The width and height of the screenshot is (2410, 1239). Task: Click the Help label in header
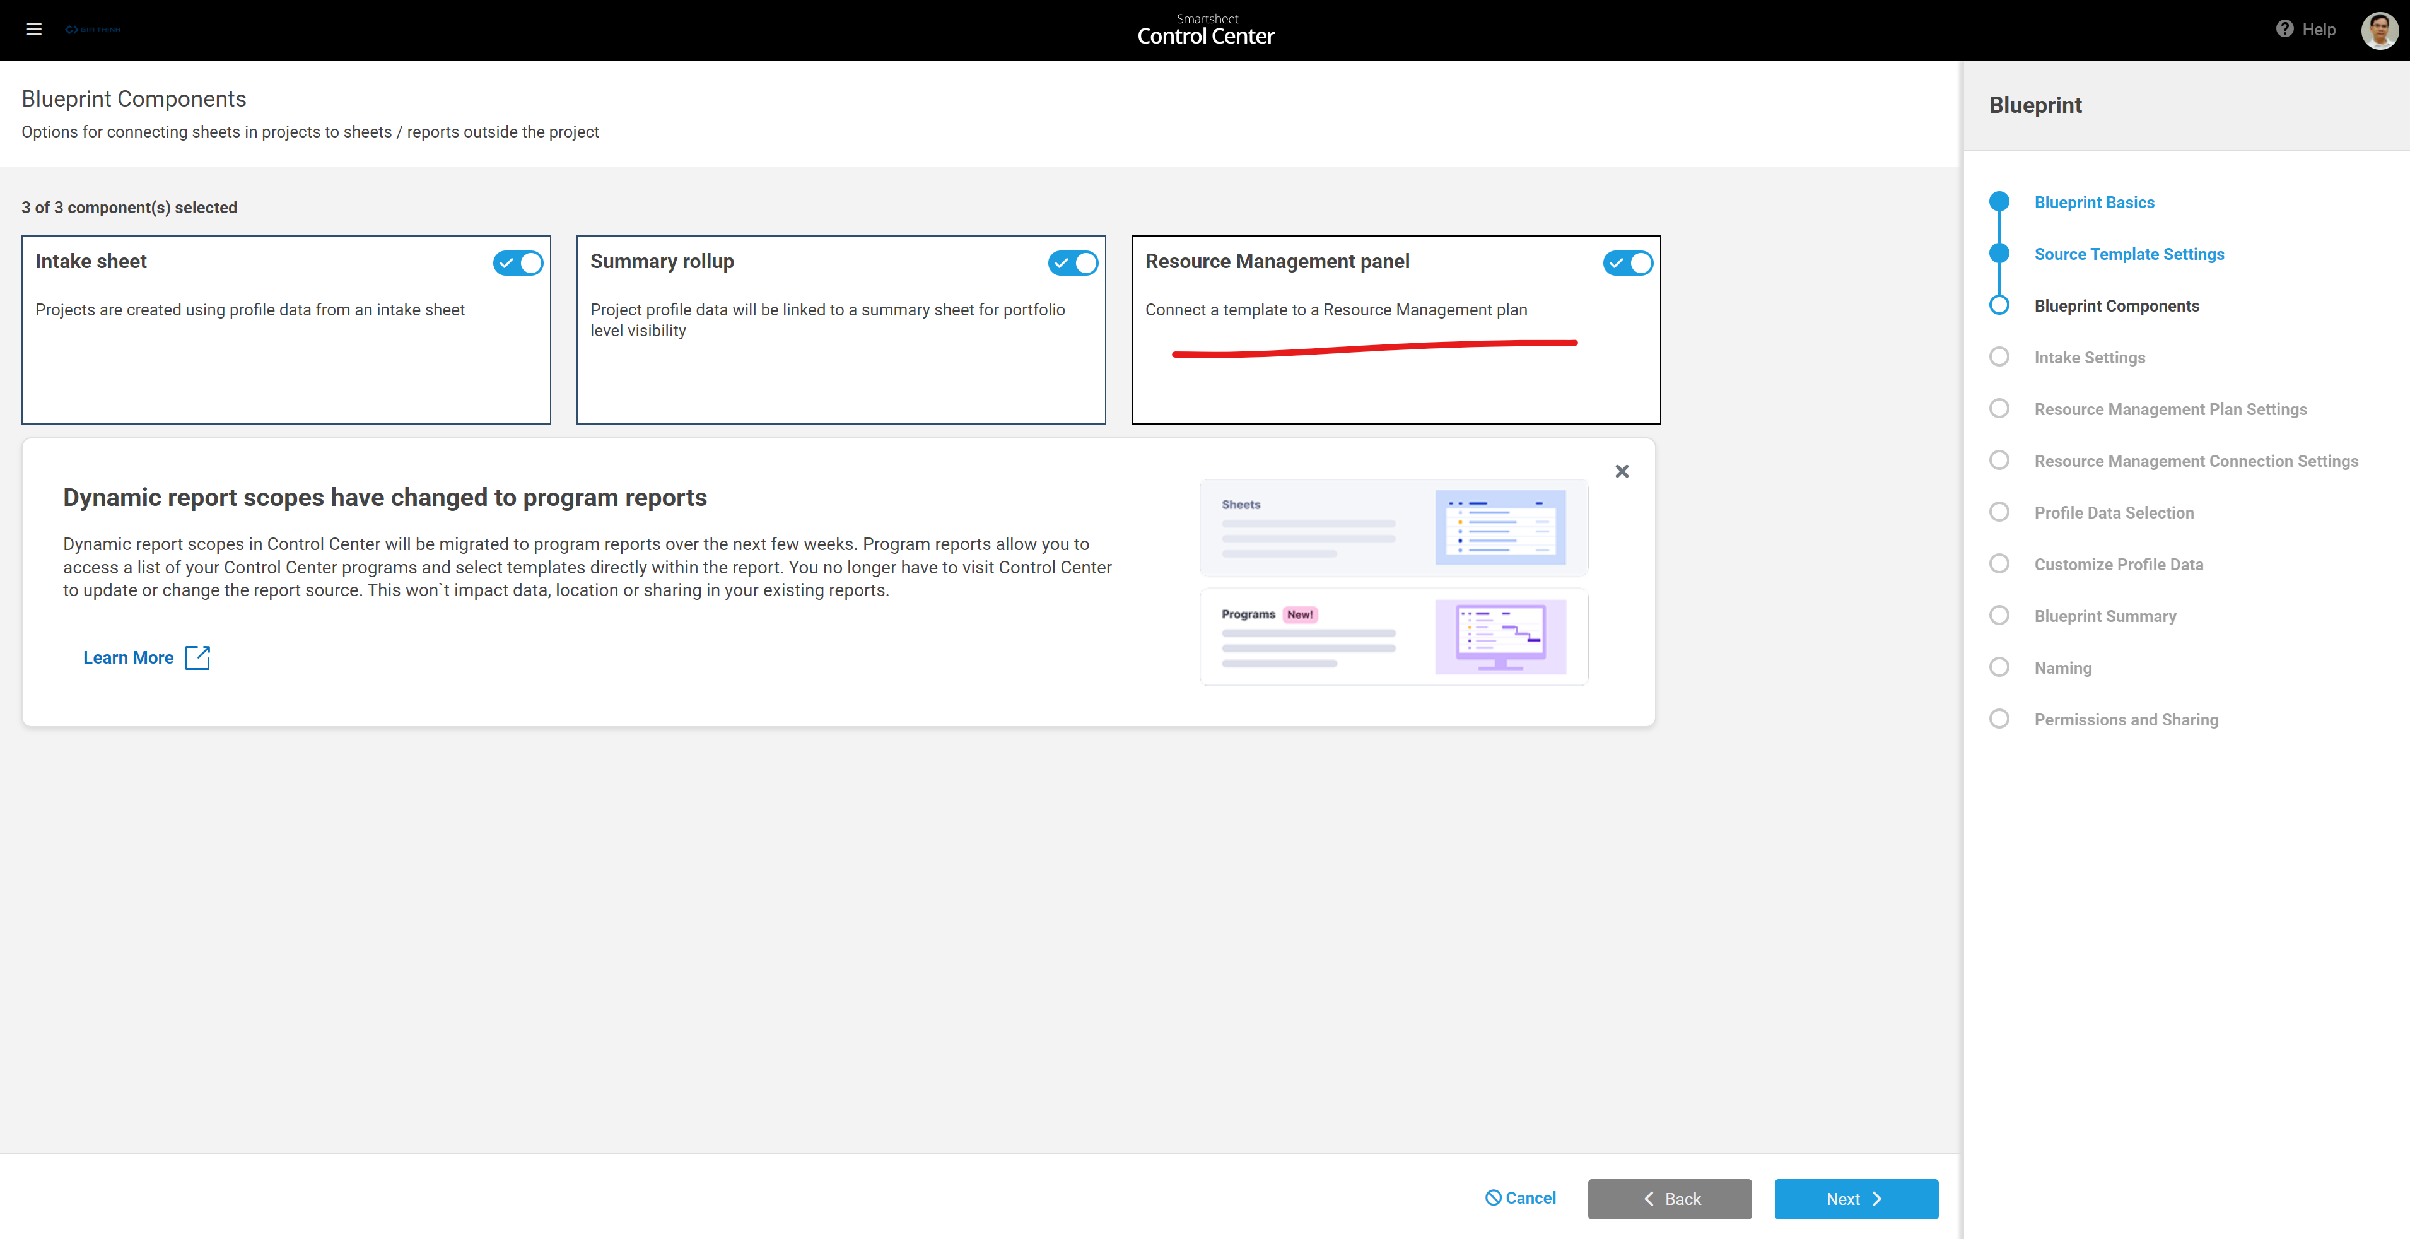pyautogui.click(x=2319, y=29)
